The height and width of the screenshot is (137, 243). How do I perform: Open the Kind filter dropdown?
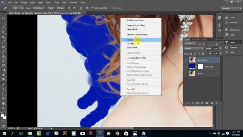pyautogui.click(x=191, y=44)
